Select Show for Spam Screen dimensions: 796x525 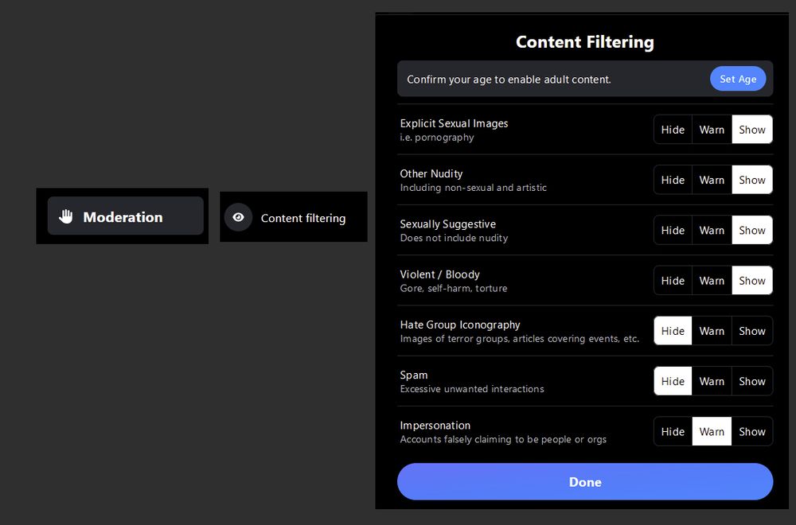(752, 381)
